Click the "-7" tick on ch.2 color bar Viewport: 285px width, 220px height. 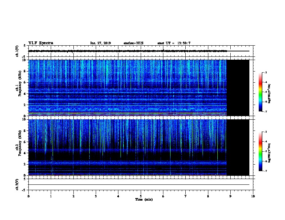(265, 171)
